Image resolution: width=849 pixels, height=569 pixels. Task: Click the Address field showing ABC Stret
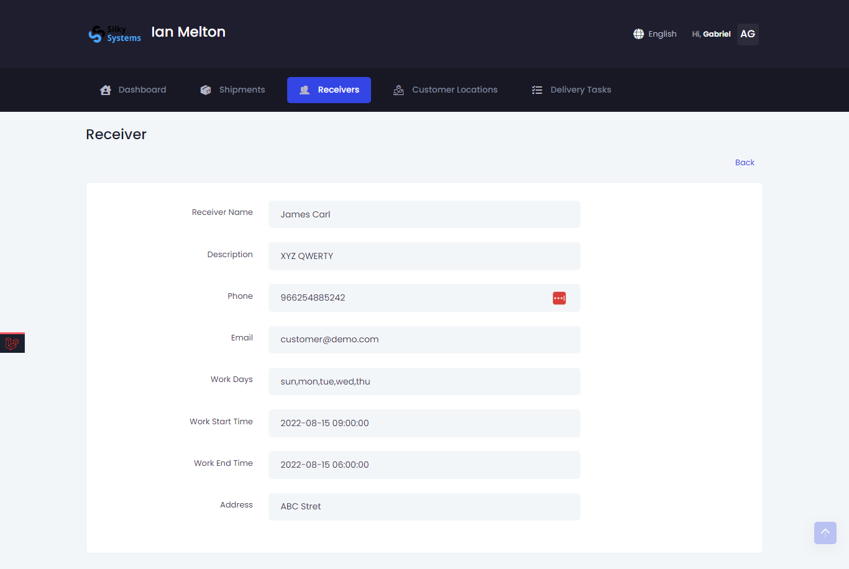424,506
